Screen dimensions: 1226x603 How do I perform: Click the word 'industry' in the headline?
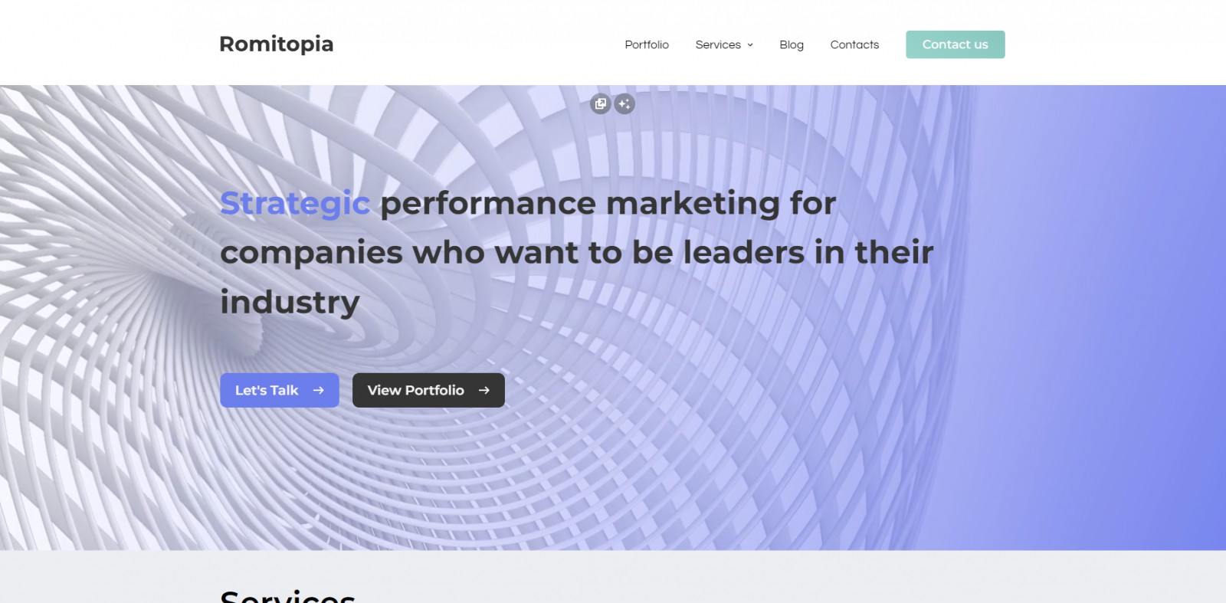(x=290, y=302)
